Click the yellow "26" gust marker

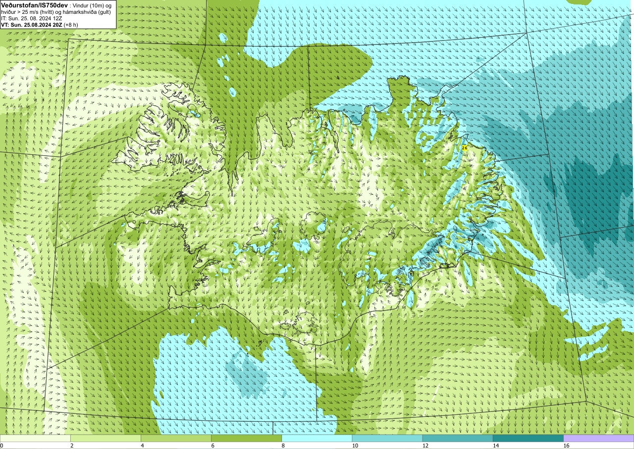click(465, 148)
